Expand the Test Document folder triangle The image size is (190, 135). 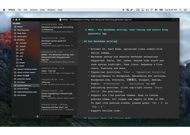tap(13, 30)
